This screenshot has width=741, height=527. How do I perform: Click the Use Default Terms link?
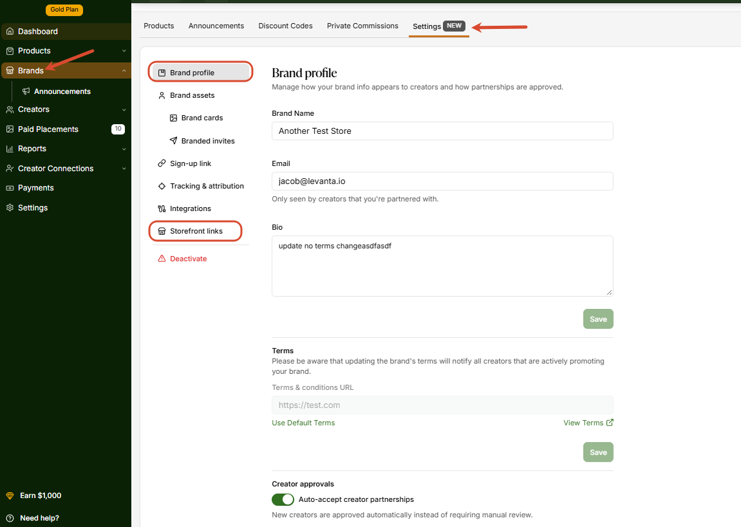click(303, 423)
